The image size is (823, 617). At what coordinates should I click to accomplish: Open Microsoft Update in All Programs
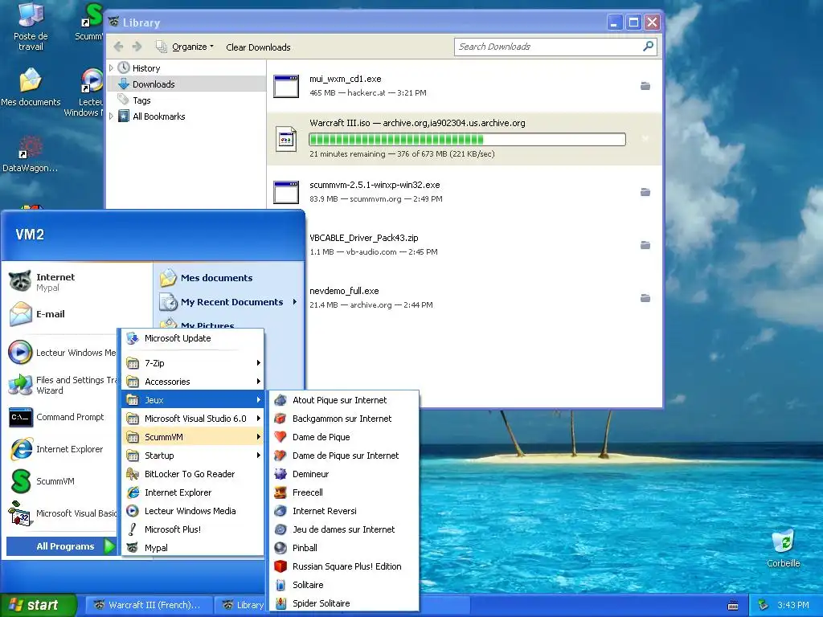coord(193,338)
